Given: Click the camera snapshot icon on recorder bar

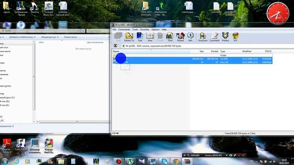Looking at the screenshot, I should point(231,155).
